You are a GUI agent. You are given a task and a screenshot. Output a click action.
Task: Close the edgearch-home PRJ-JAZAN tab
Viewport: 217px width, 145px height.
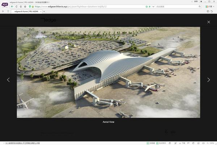click(x=41, y=12)
